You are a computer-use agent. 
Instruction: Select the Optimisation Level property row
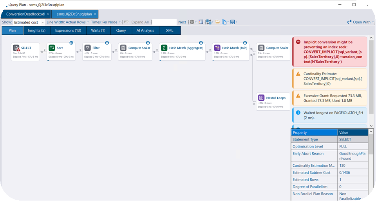point(330,146)
